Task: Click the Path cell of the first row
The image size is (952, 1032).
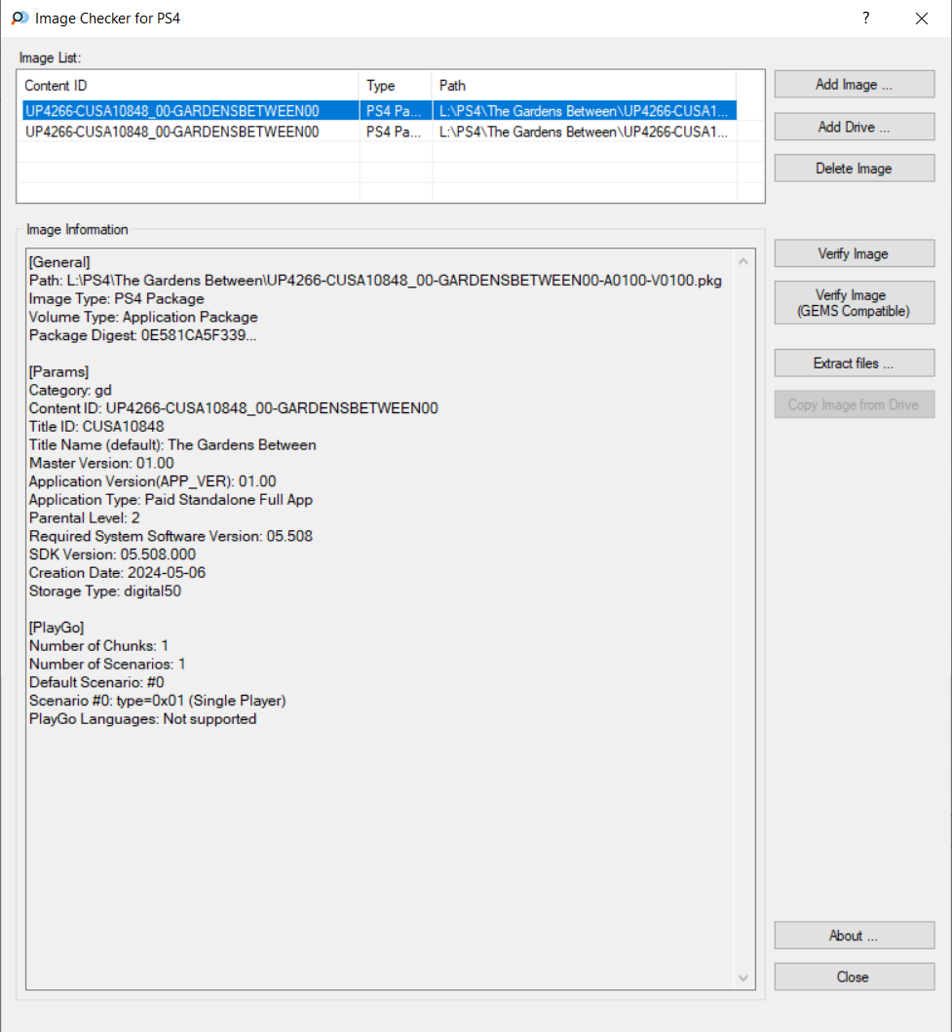Action: point(585,110)
